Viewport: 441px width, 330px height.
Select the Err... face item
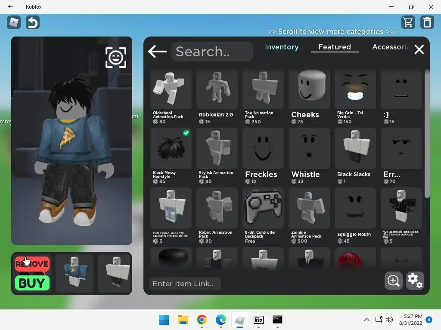tap(401, 156)
